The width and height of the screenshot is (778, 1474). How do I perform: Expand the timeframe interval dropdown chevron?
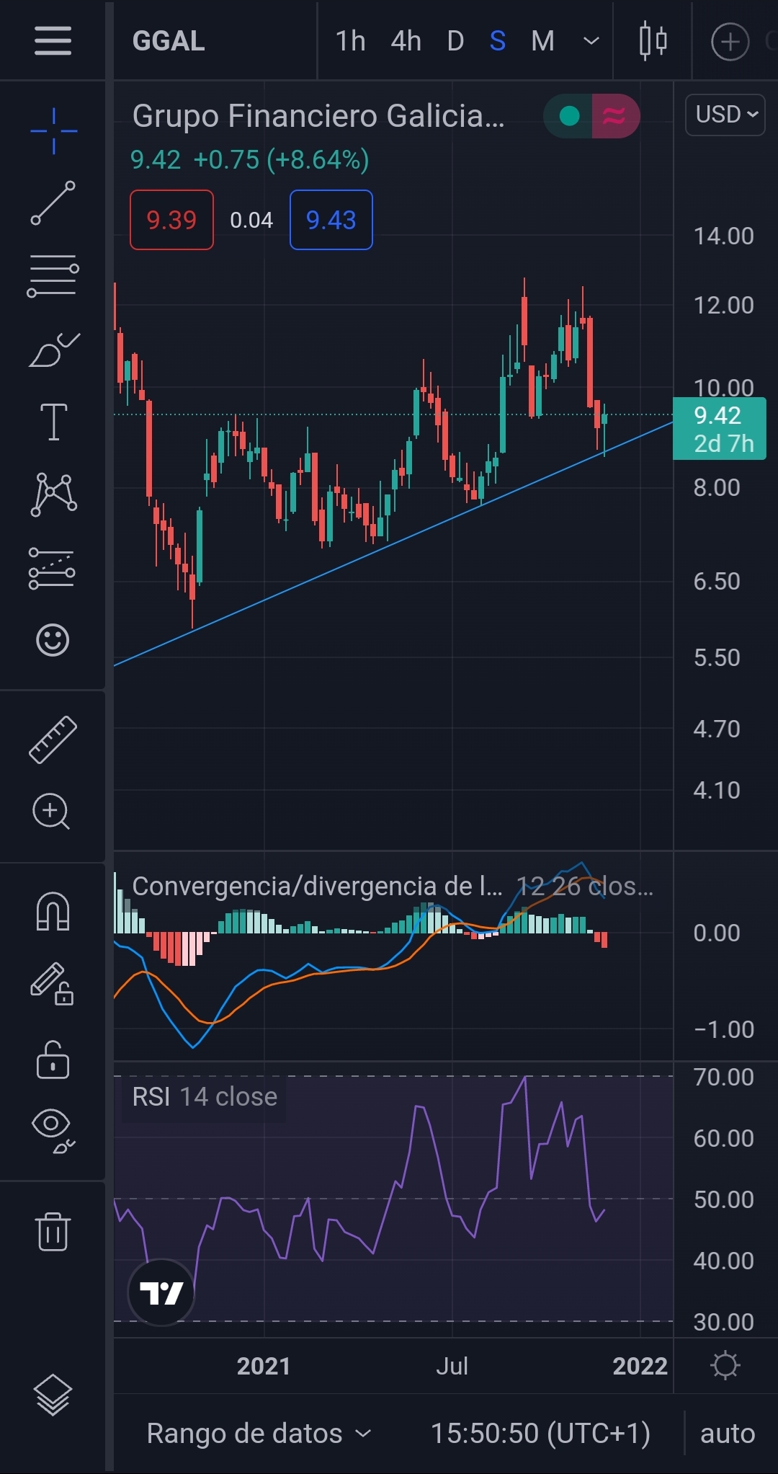(591, 41)
